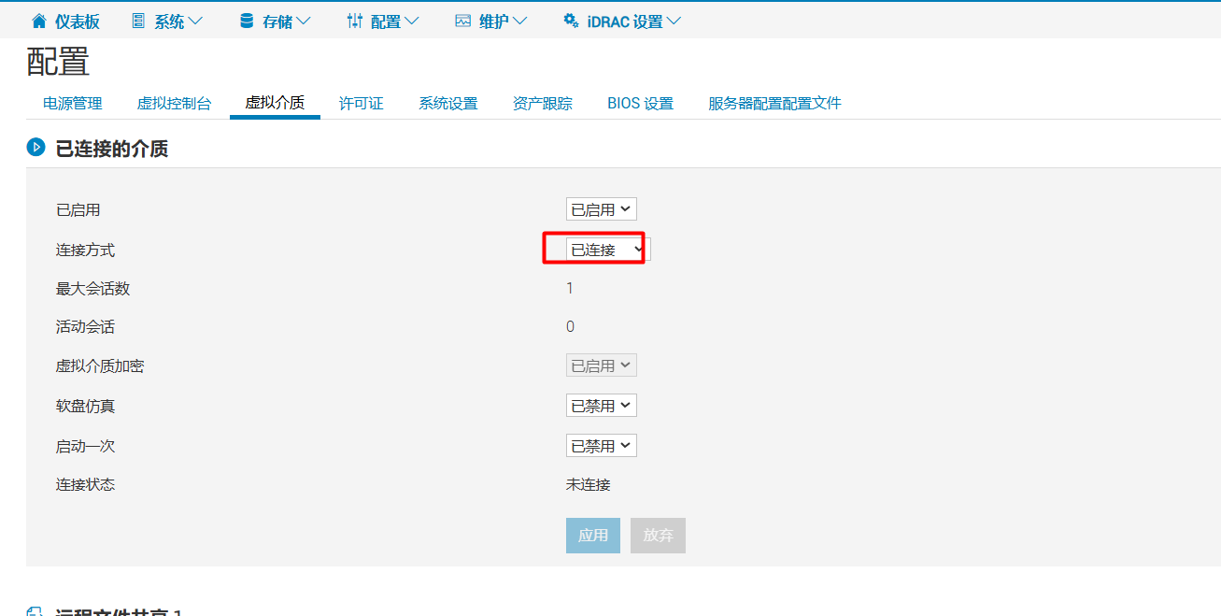1221x616 pixels.
Task: Open the 资产跟踪 tab
Action: tap(542, 104)
